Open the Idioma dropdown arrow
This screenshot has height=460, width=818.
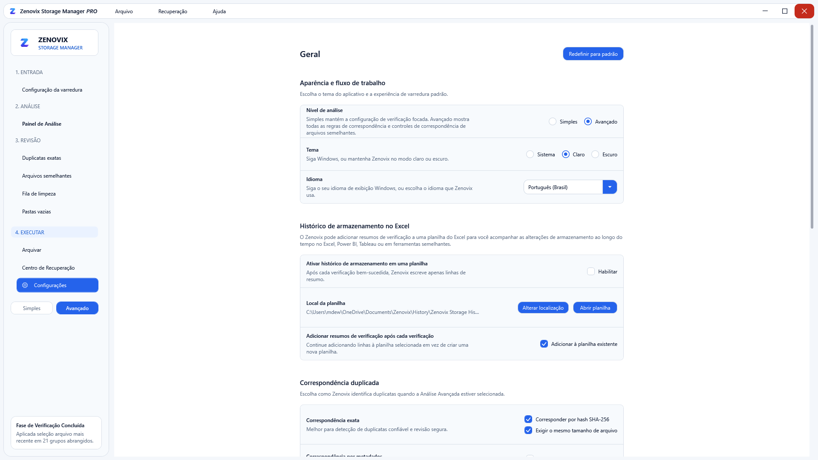(610, 187)
